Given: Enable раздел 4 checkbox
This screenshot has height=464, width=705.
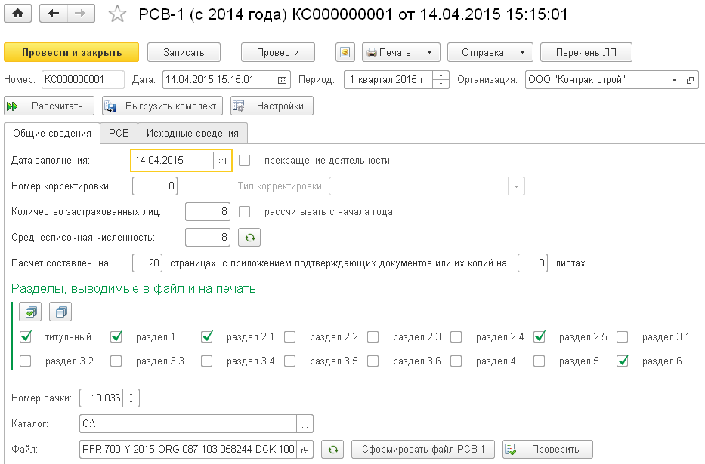Looking at the screenshot, I should click(x=456, y=361).
